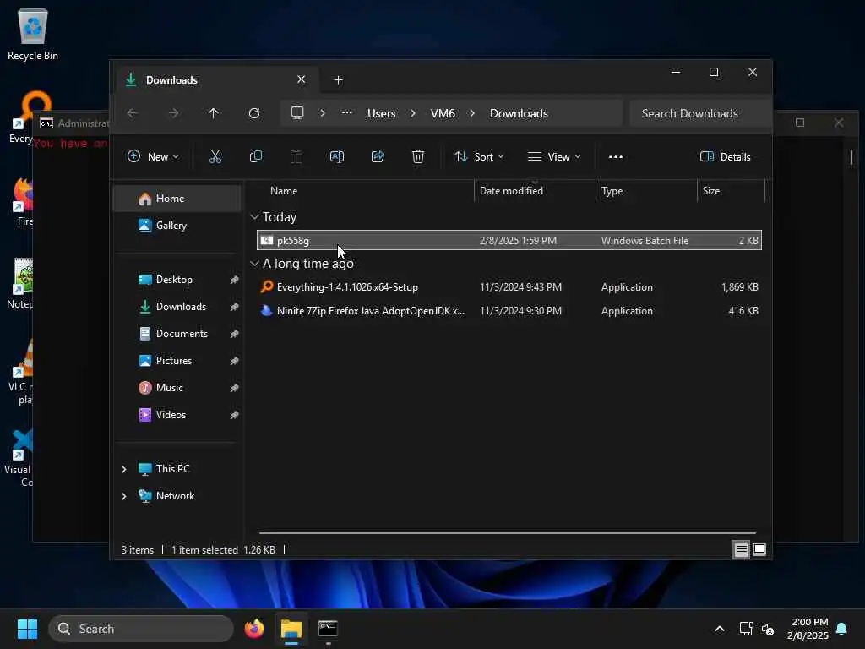Viewport: 865px width, 649px height.
Task: Show hidden tray icons chevron
Action: (720, 629)
